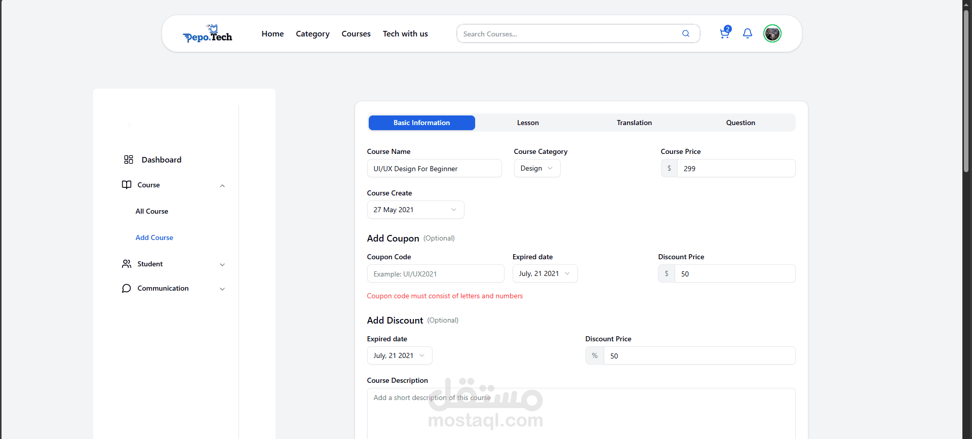Viewport: 972px width, 439px height.
Task: Click the Student people icon
Action: pyautogui.click(x=127, y=264)
